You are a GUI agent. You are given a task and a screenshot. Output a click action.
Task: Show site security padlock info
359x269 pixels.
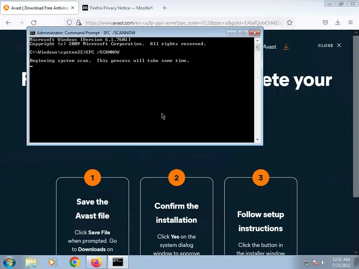click(x=79, y=22)
